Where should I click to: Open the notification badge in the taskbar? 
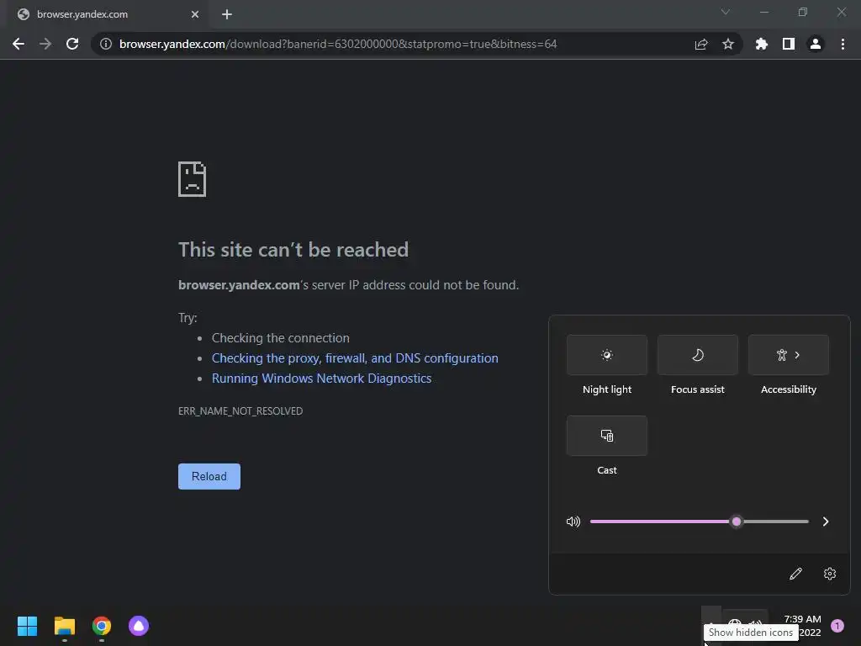(837, 626)
